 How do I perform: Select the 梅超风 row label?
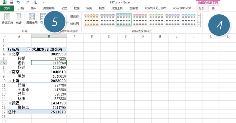23,107
